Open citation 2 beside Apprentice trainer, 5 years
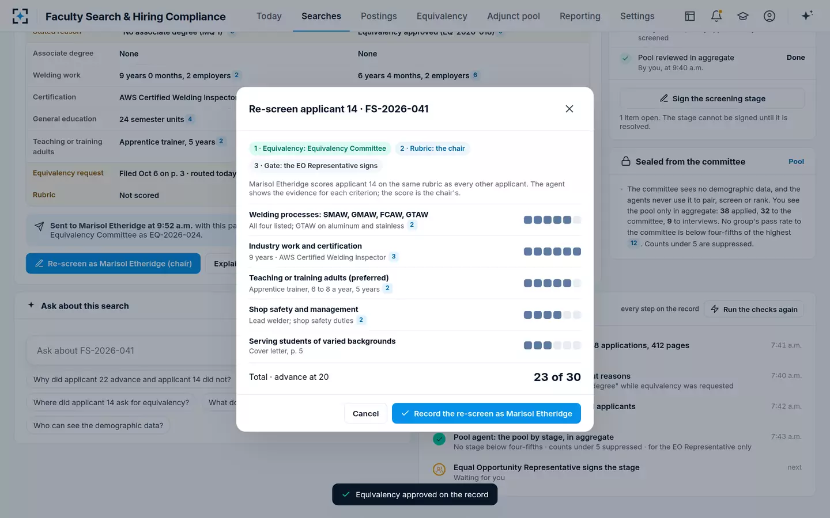 pyautogui.click(x=221, y=141)
